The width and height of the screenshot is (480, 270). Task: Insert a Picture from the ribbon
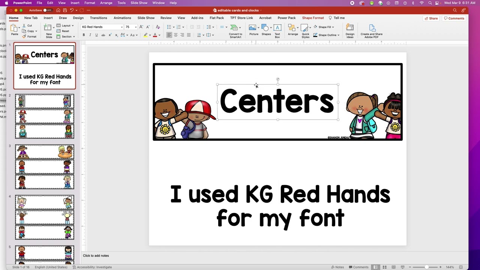pyautogui.click(x=254, y=30)
